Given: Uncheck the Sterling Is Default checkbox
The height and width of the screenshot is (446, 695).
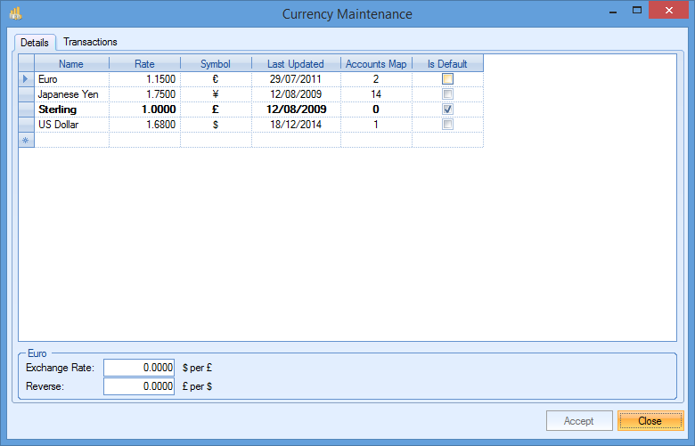Looking at the screenshot, I should coord(447,109).
